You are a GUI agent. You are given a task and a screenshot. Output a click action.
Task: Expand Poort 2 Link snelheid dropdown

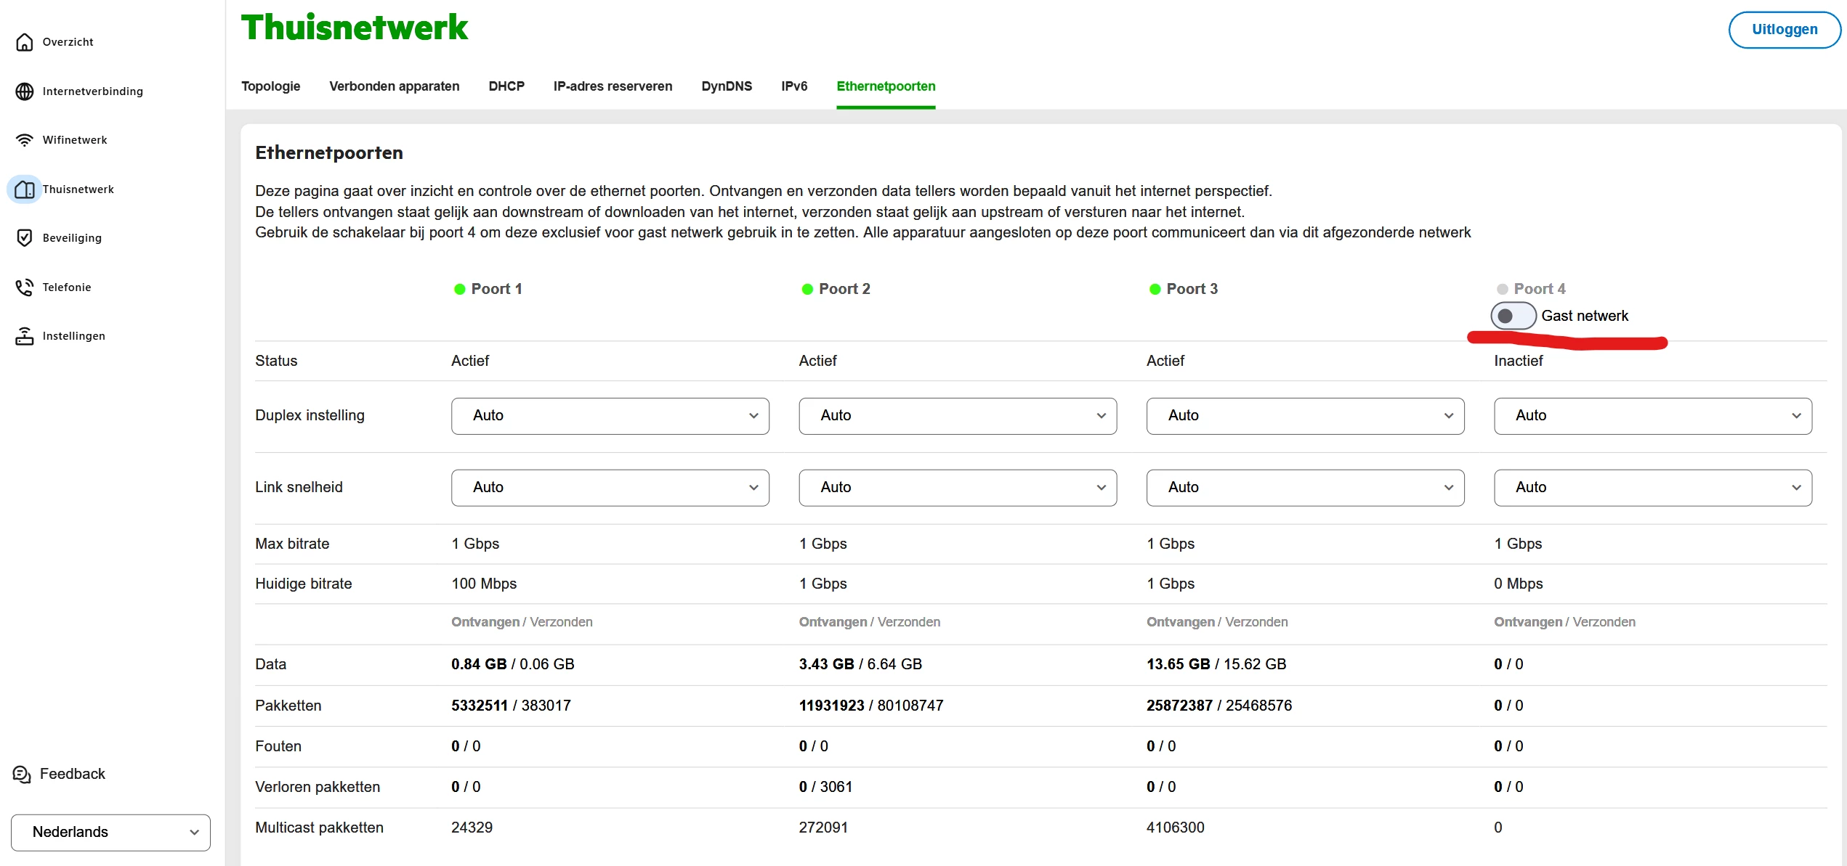957,488
